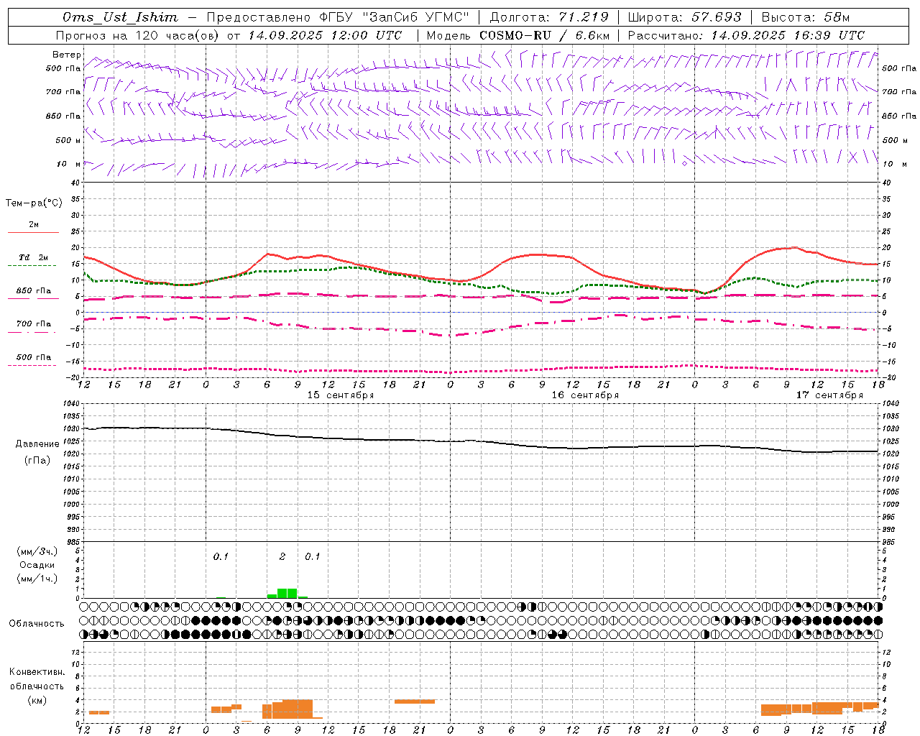Click the '17 сентября' date label
This screenshot has height=736, width=920.
[829, 395]
